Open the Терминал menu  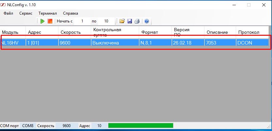click(x=48, y=13)
